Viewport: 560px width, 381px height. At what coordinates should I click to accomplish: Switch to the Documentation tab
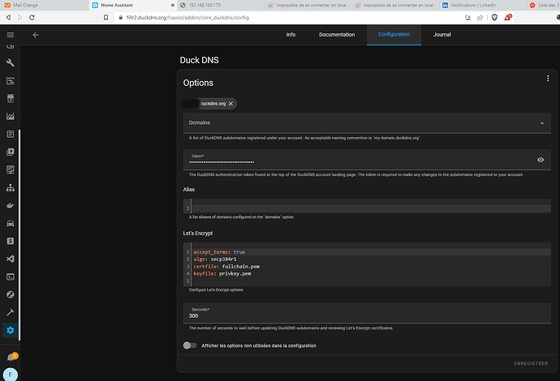pos(337,35)
